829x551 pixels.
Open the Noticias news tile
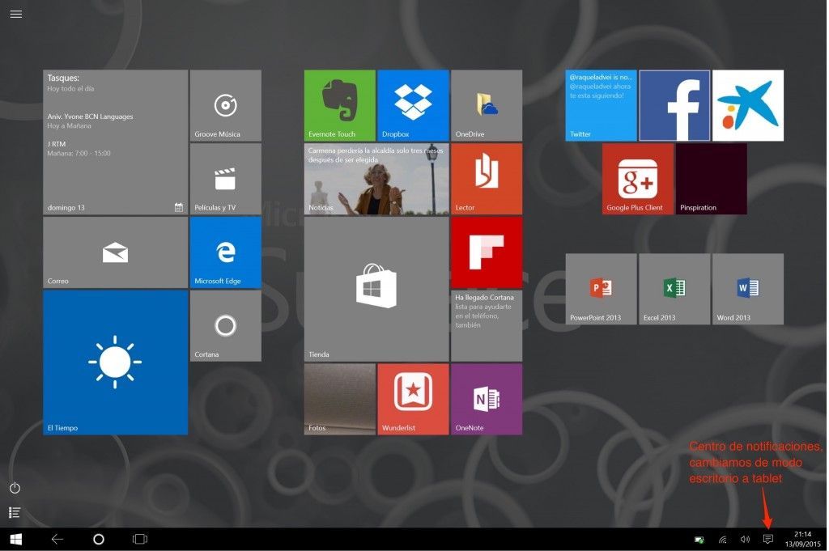(x=376, y=179)
